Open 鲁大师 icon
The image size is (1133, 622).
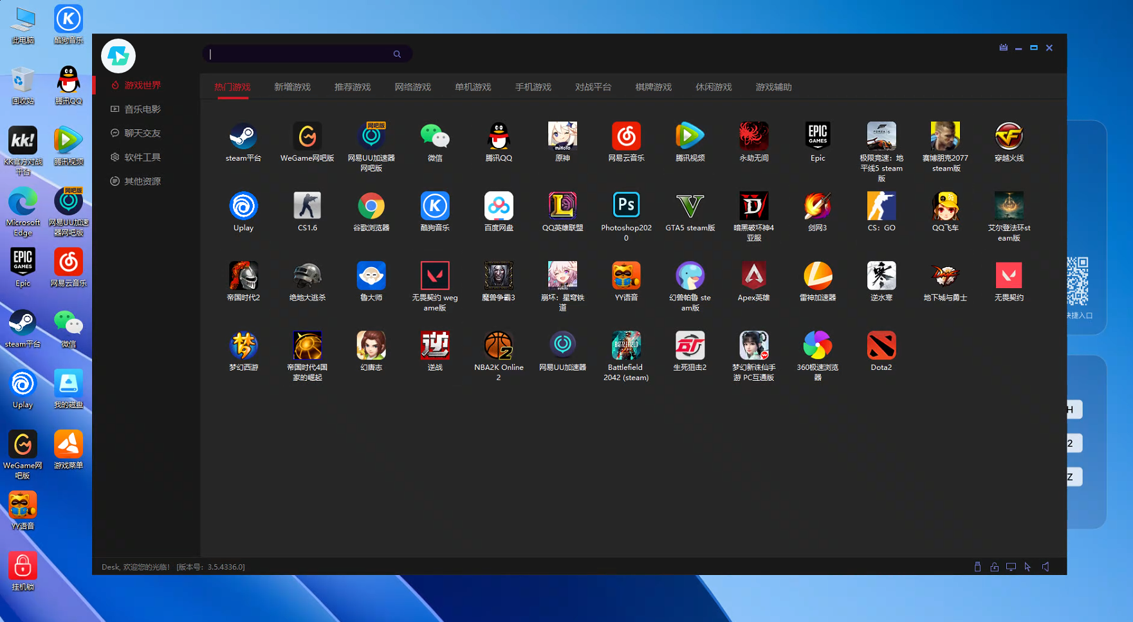pos(371,276)
